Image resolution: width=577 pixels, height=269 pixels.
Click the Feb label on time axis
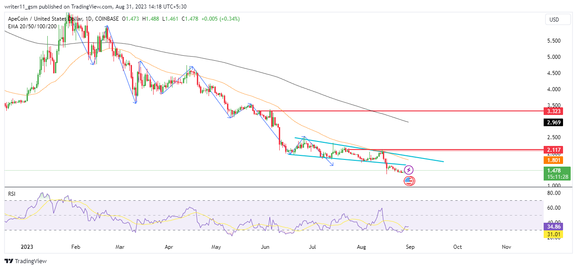(x=76, y=247)
